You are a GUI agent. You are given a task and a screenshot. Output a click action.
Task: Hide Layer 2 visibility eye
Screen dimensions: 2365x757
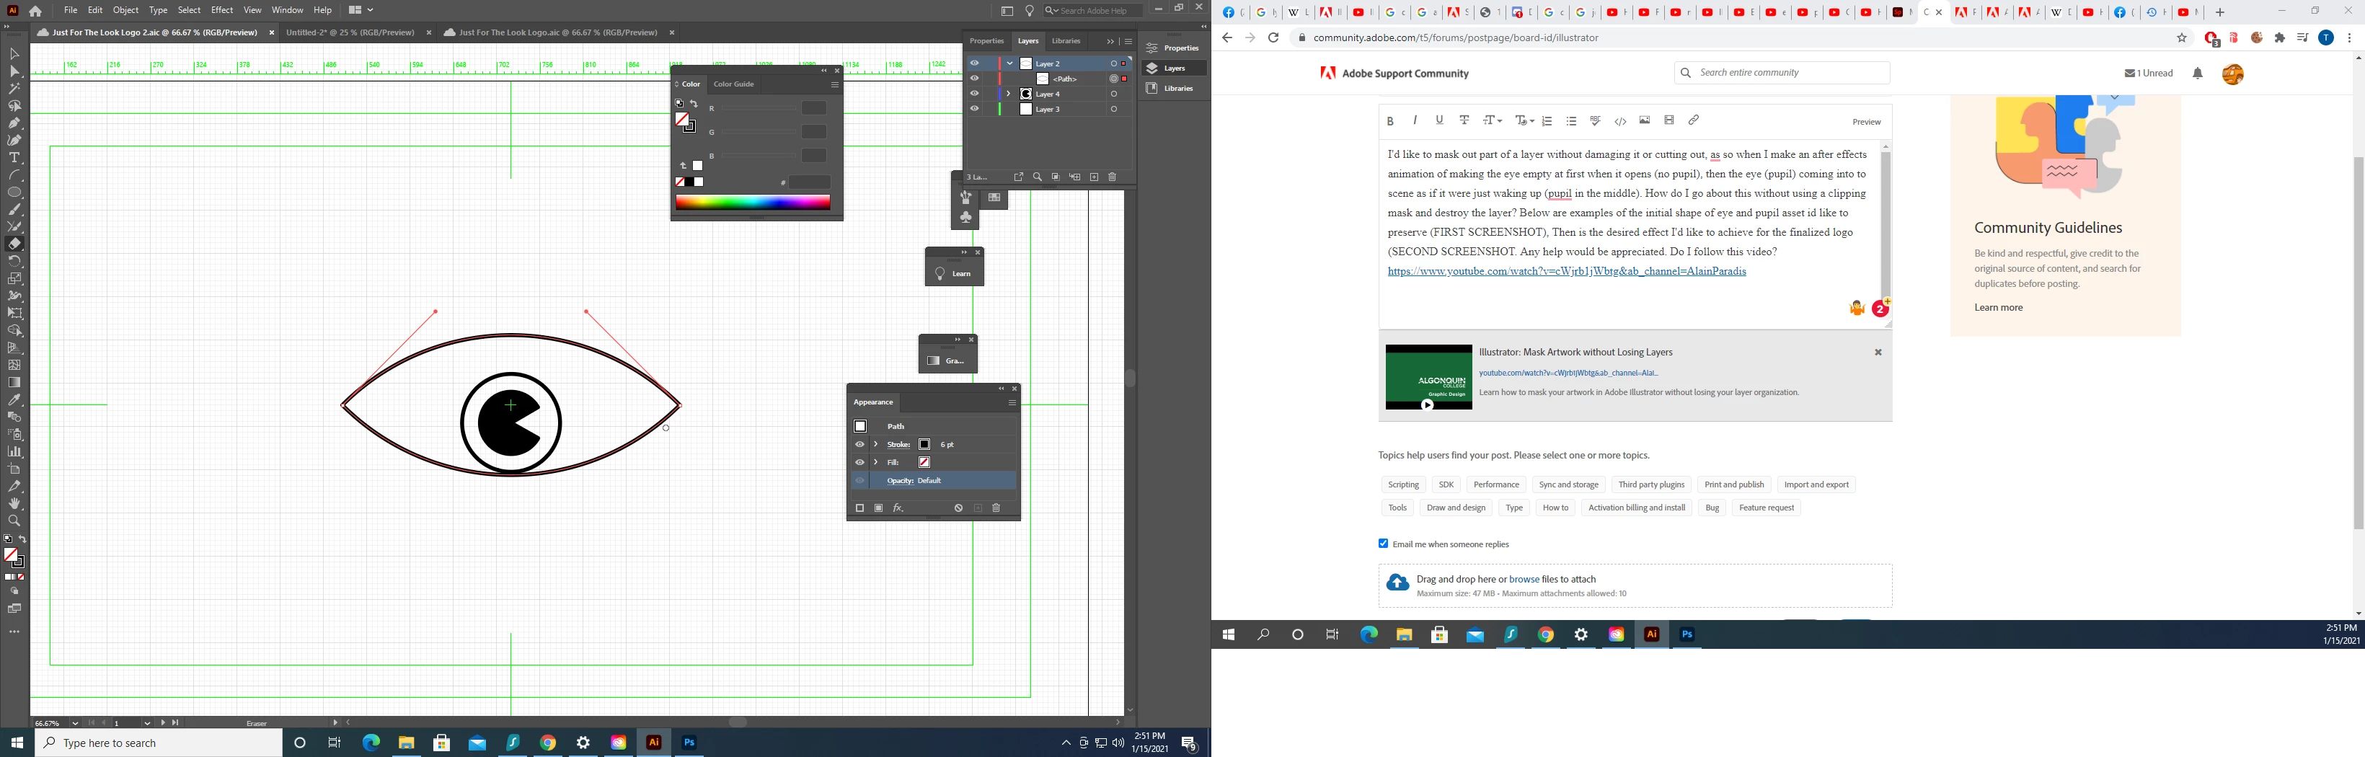pyautogui.click(x=974, y=63)
